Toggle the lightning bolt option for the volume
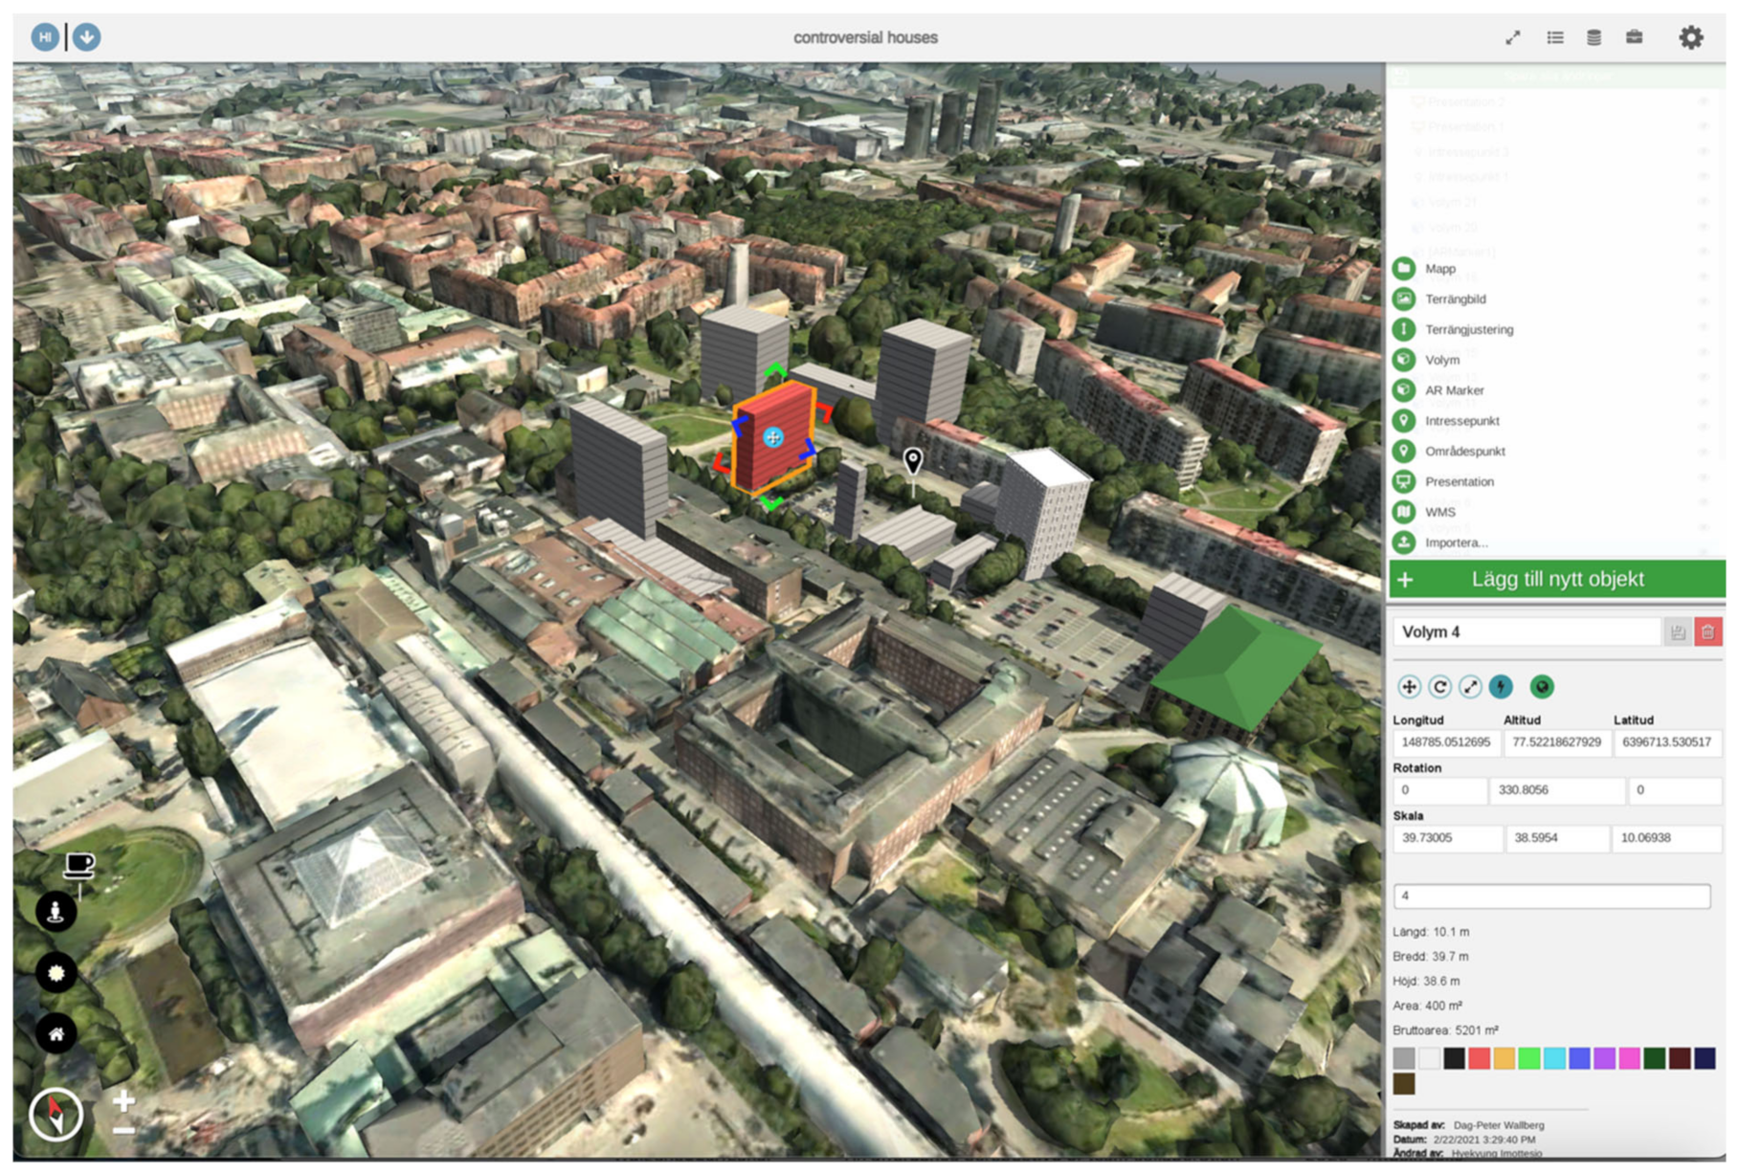 click(1501, 687)
